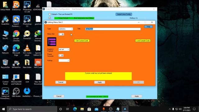Open the Type dropdown showing submenu

(x=66, y=29)
